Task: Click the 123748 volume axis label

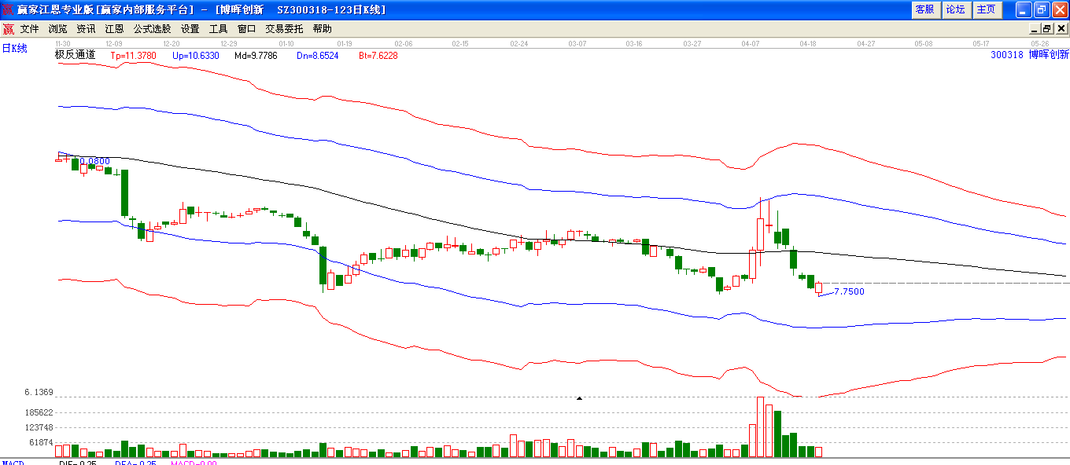Action: [39, 427]
